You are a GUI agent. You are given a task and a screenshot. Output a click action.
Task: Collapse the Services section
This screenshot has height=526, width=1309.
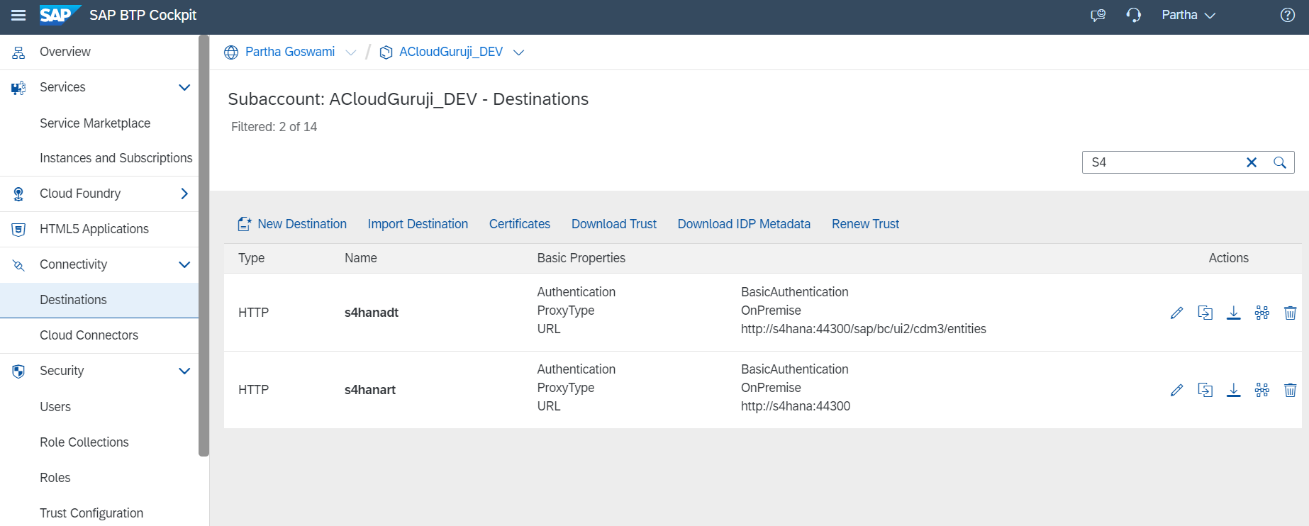(184, 87)
